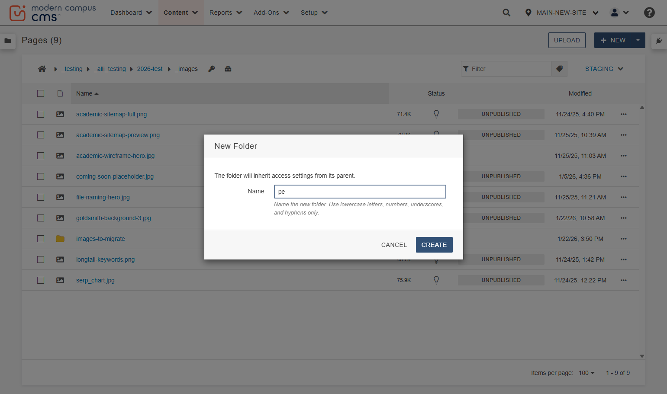667x394 pixels.
Task: Open the items per page dropdown
Action: pyautogui.click(x=586, y=373)
